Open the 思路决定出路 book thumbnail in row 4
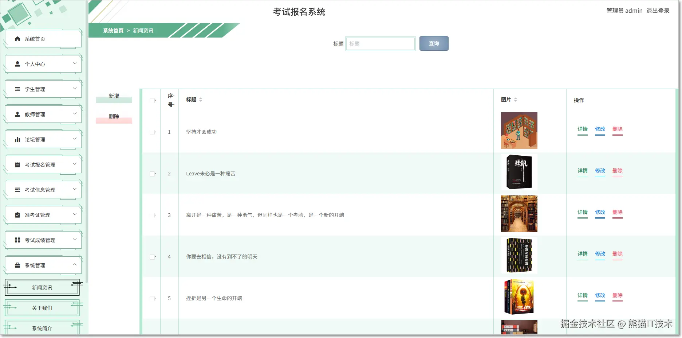 pos(519,255)
